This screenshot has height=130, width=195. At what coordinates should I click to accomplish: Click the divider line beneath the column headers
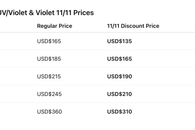click(97, 32)
